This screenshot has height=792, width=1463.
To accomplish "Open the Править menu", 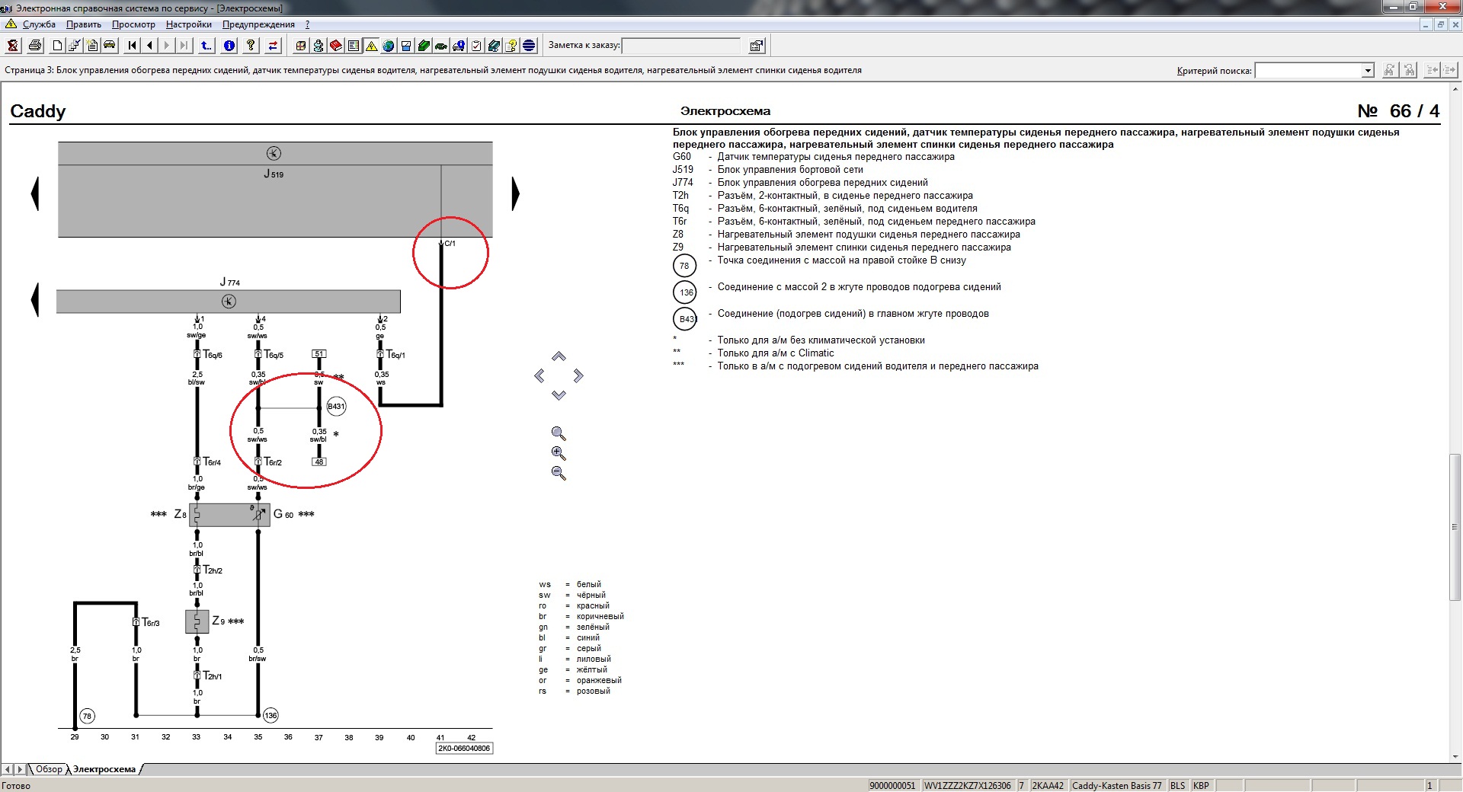I will point(84,24).
